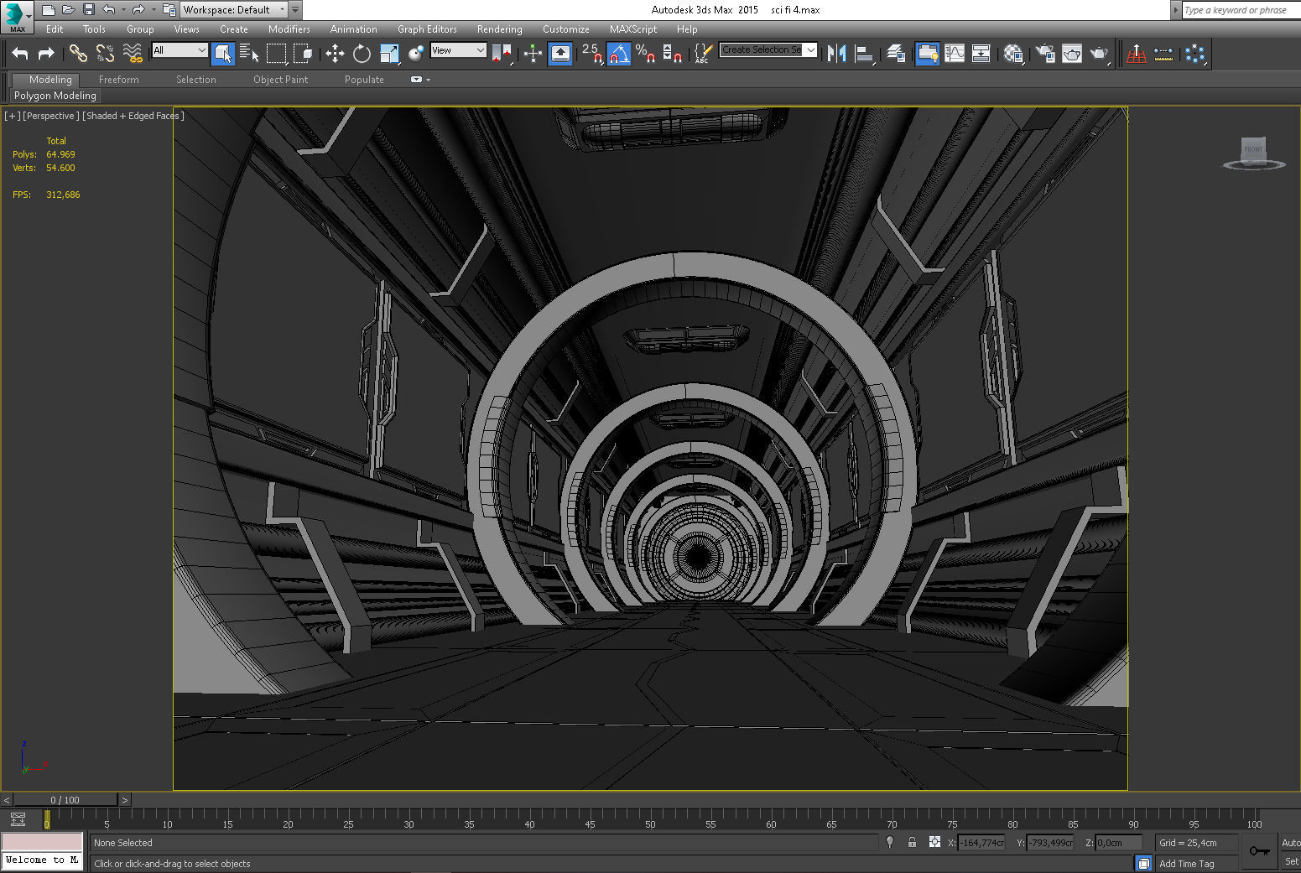Click the blue dots Array tool icon
The image size is (1301, 873).
[x=1195, y=54]
